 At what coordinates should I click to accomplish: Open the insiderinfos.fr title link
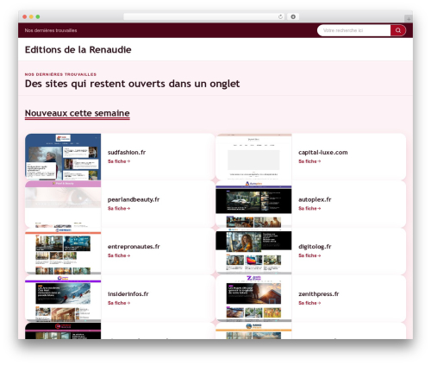128,293
